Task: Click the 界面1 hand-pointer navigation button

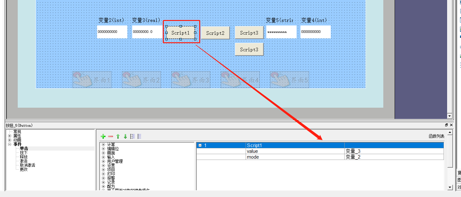Action: click(x=92, y=80)
